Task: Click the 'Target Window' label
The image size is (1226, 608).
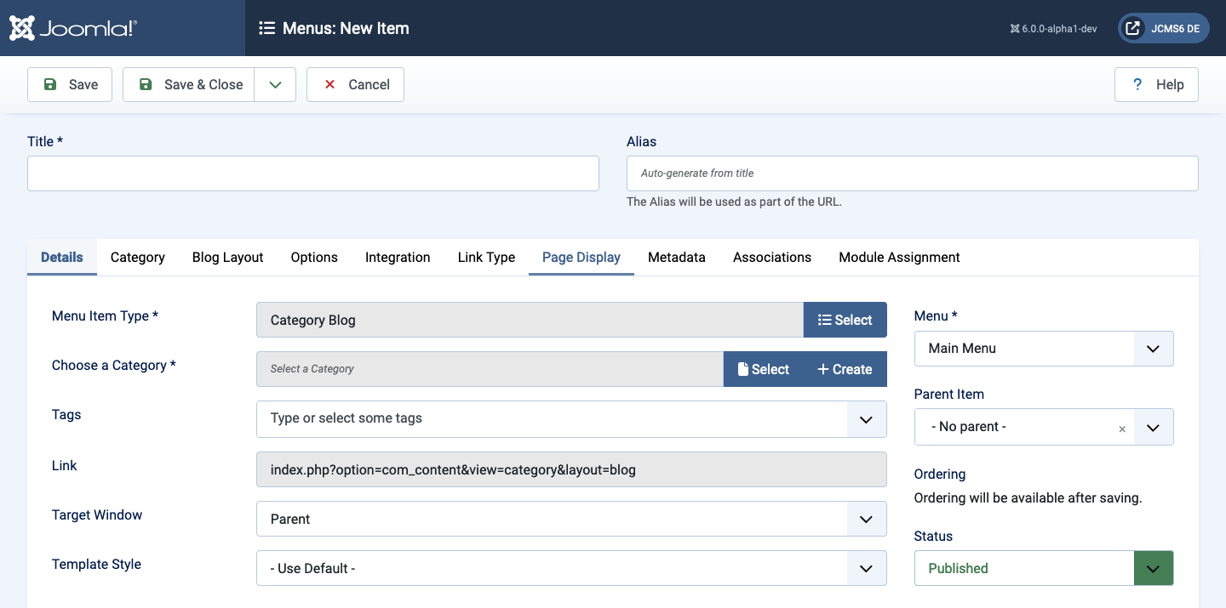Action: tap(97, 514)
